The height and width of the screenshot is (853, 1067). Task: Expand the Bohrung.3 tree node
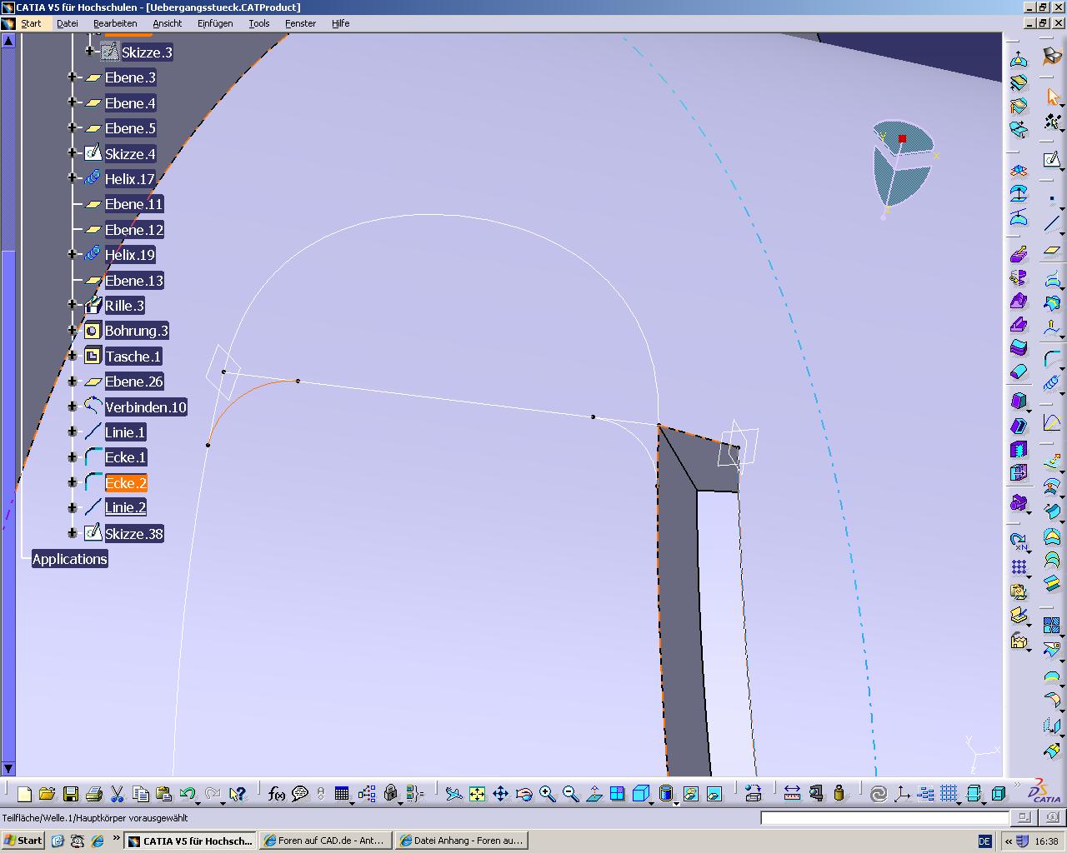72,331
